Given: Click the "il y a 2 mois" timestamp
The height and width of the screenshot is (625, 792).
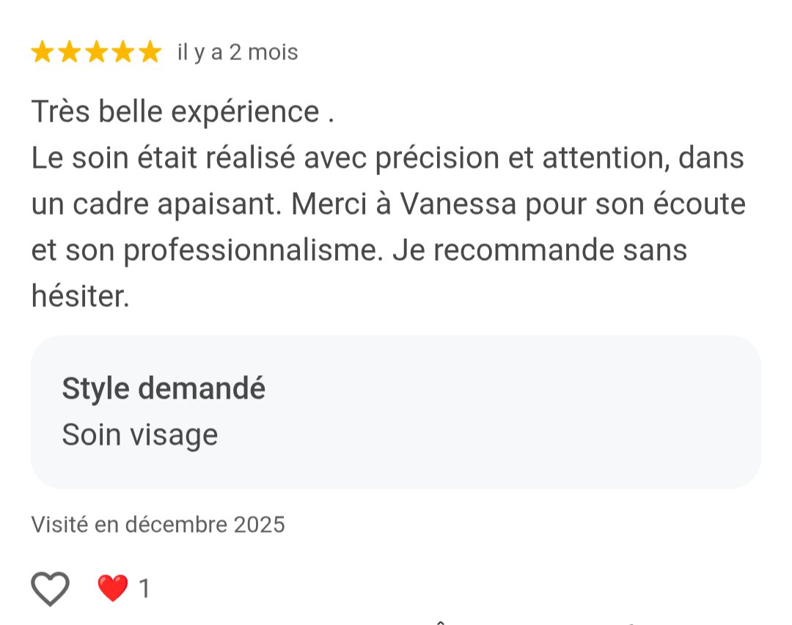Looking at the screenshot, I should [238, 53].
